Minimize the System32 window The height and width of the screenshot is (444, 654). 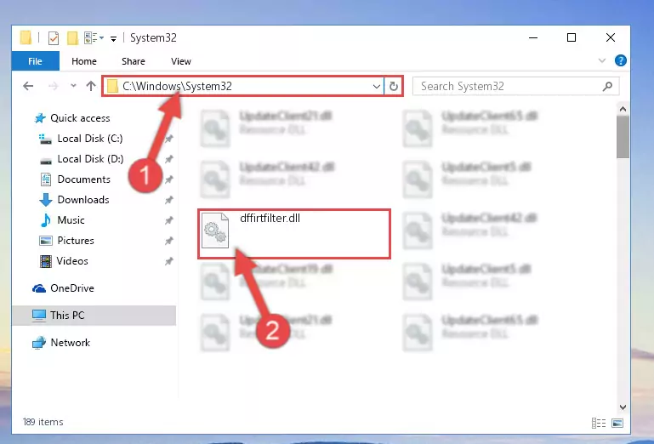click(x=533, y=38)
